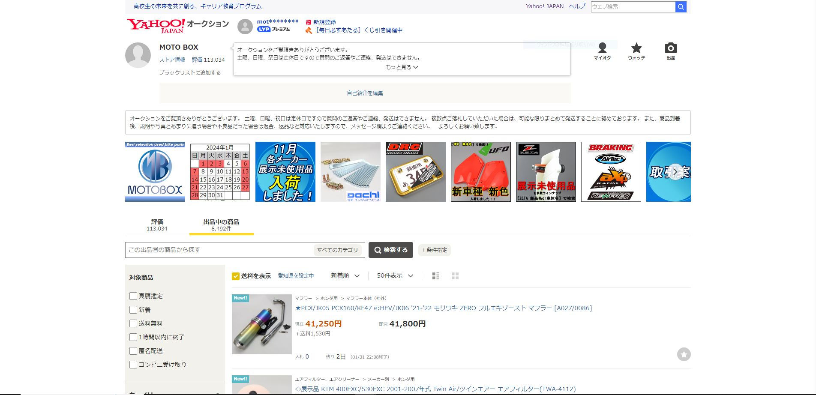Open the dachi spokes banner
The image size is (816, 395).
tap(351, 172)
